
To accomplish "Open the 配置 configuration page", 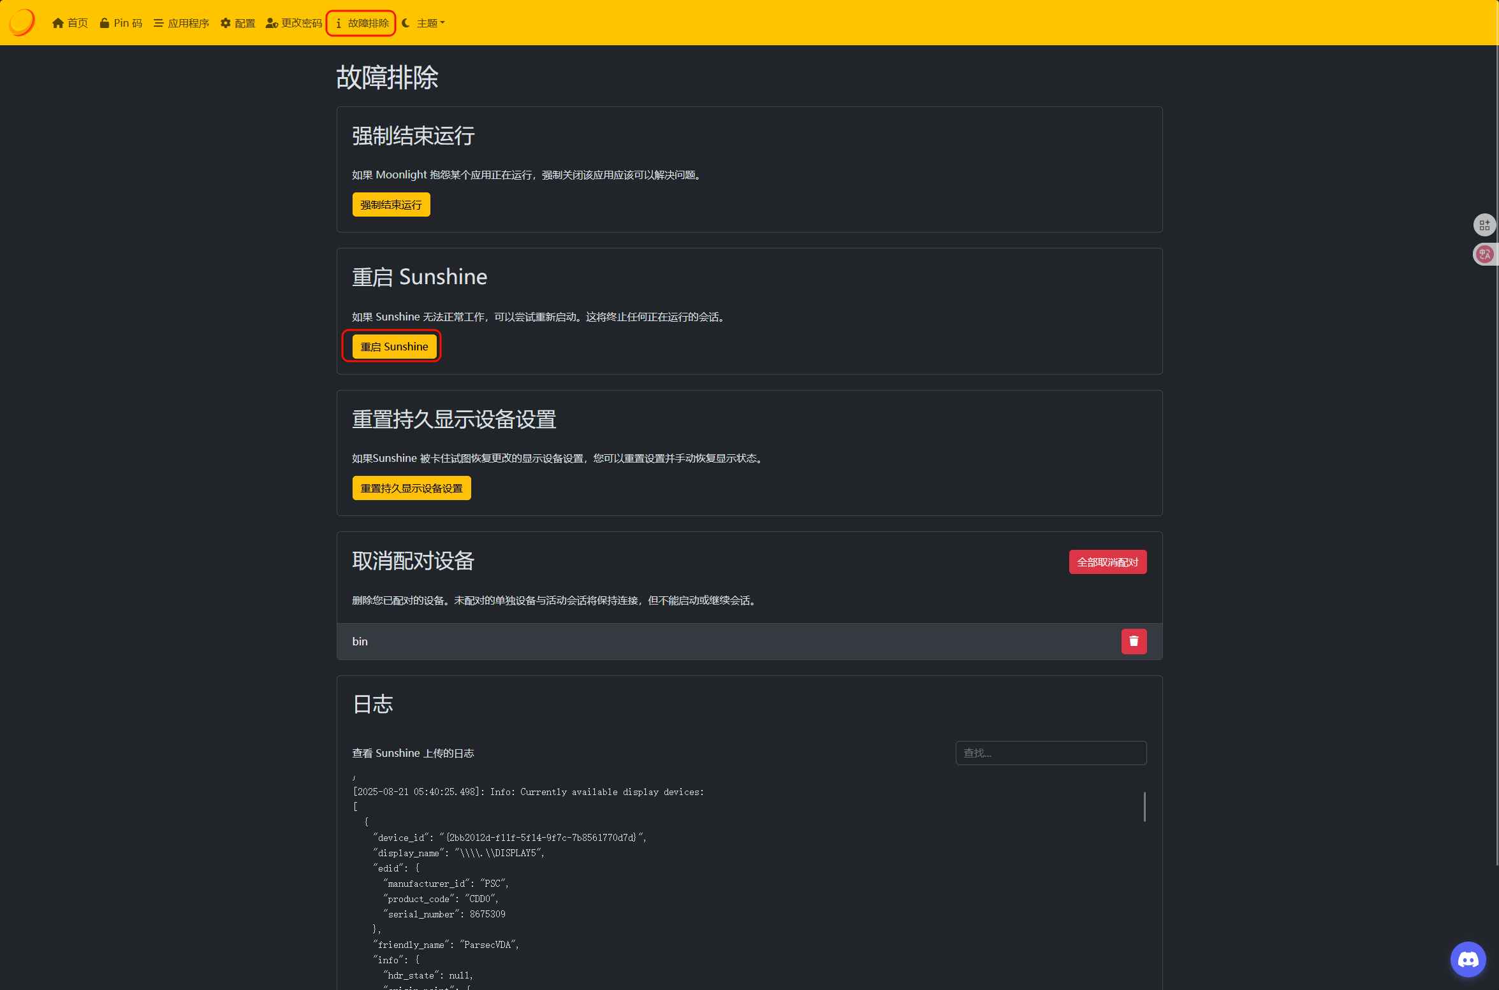I will tap(238, 23).
